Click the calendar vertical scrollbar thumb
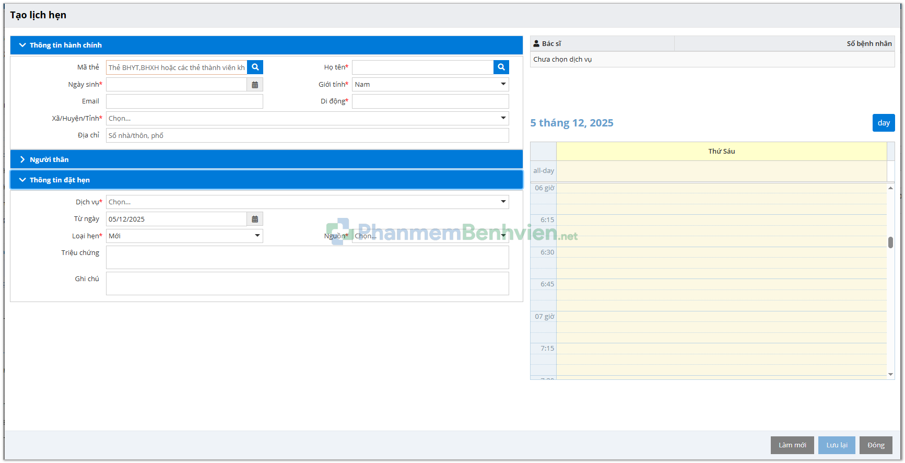 pos(890,242)
